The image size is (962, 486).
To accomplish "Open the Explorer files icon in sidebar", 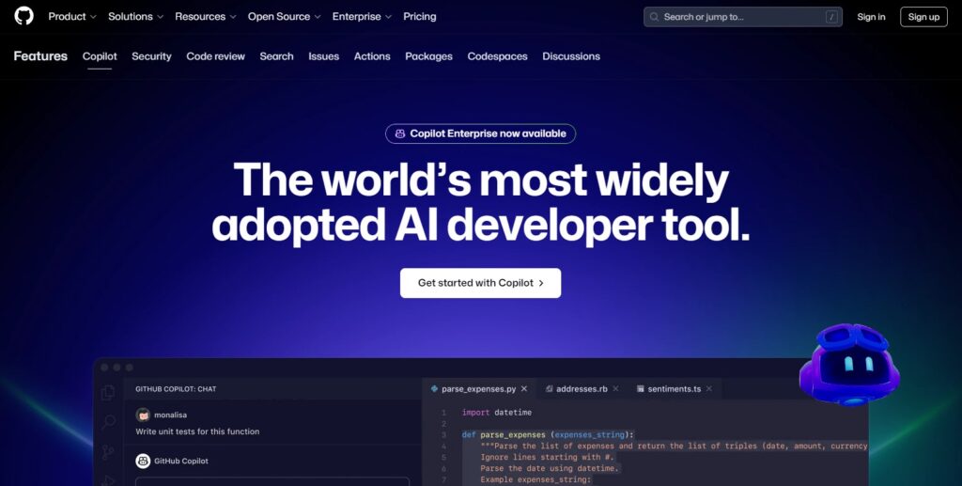I will click(108, 392).
